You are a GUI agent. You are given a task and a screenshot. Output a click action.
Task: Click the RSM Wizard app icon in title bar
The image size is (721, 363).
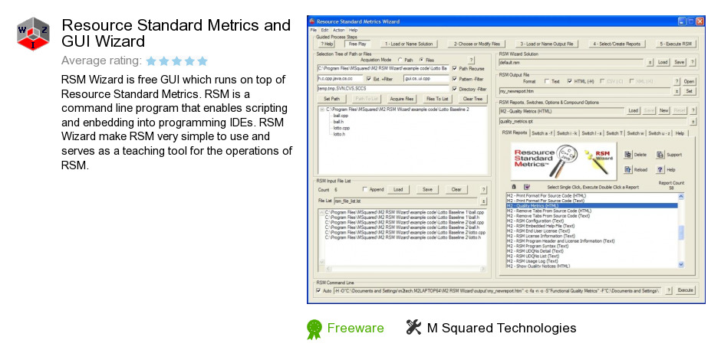[312, 21]
